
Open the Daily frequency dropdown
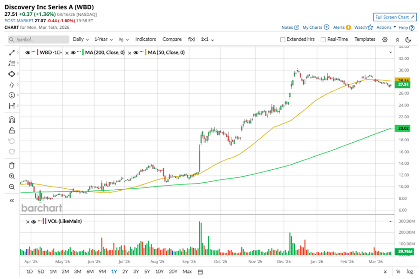click(81, 40)
